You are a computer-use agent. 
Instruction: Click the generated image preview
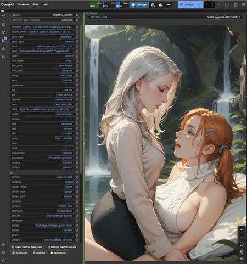(166, 143)
